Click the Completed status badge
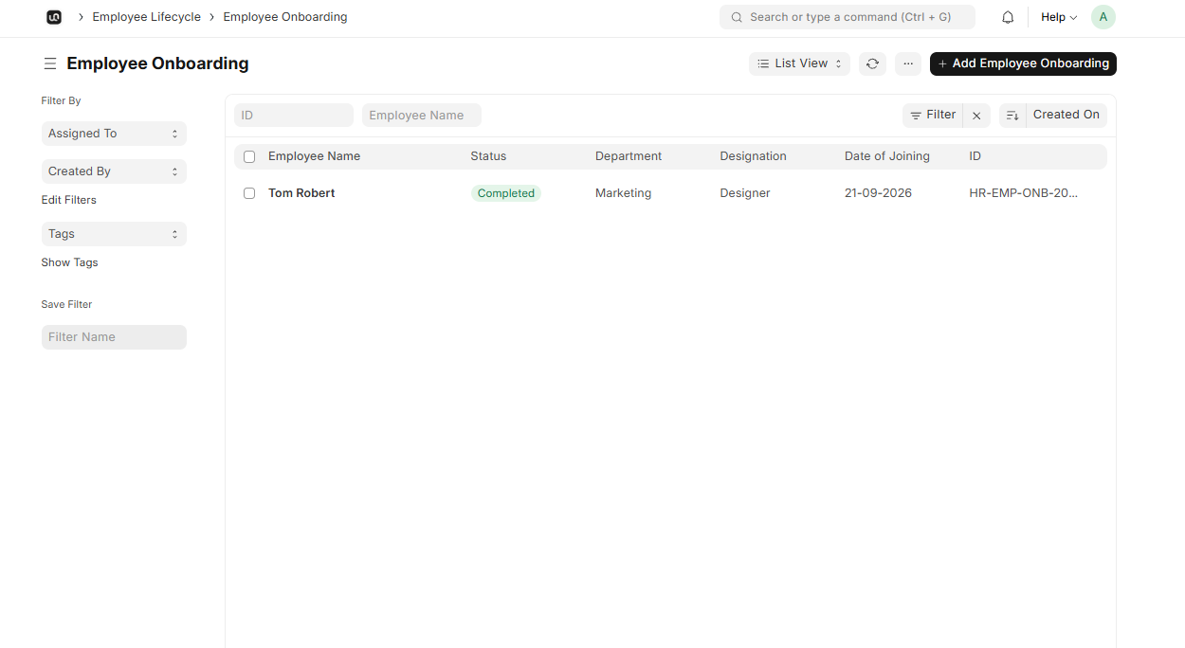The width and height of the screenshot is (1185, 648). pos(506,193)
